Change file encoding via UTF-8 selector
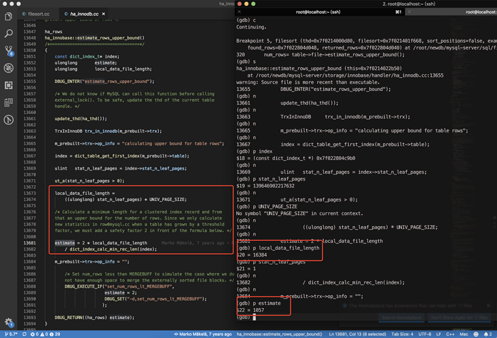497x338 pixels. click(424, 334)
